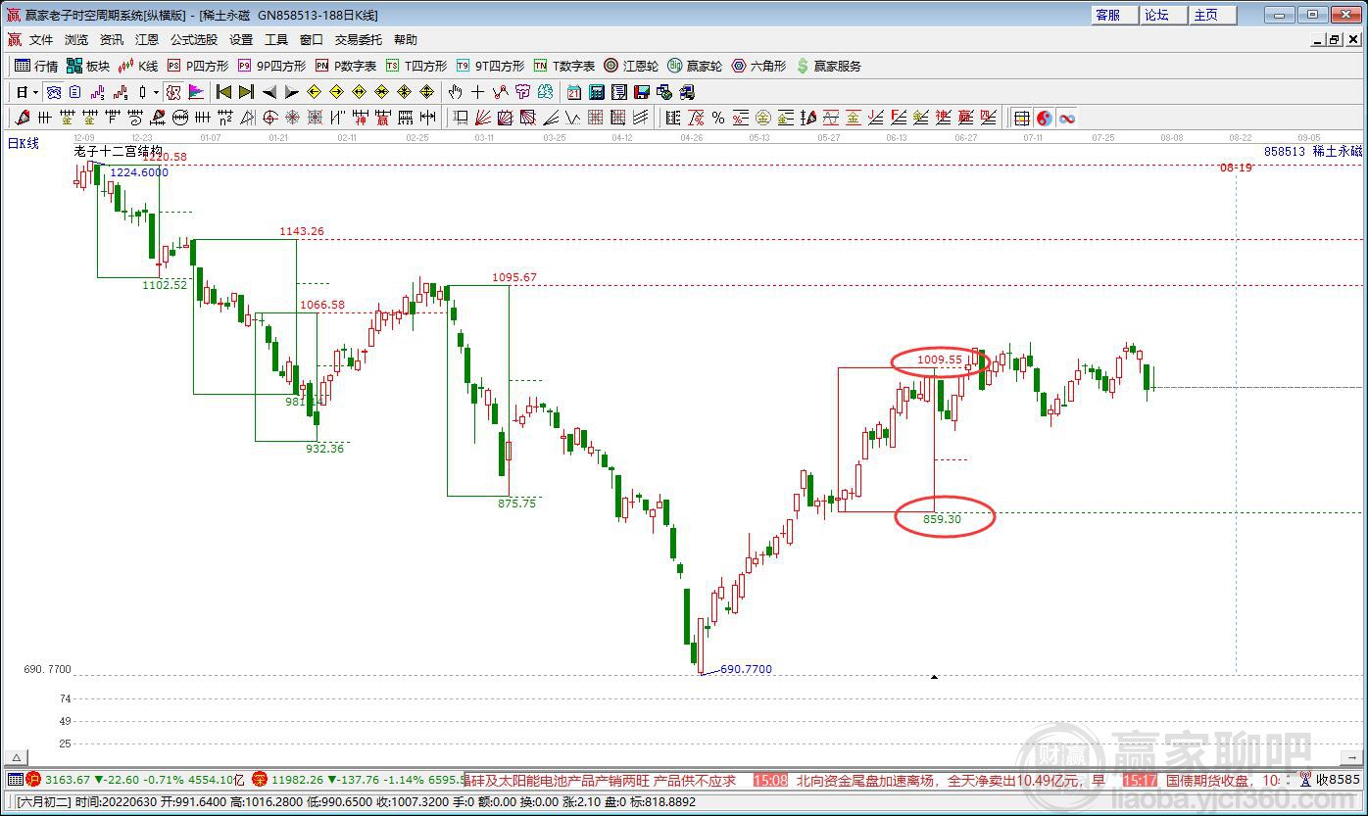Viewport: 1368px width, 816px height.
Task: Open the 文件 menu
Action: pos(41,40)
